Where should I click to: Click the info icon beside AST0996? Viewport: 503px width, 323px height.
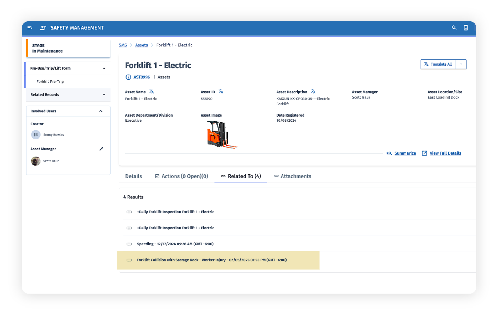tap(128, 77)
